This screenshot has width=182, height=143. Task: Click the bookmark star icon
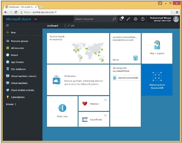[172, 12]
